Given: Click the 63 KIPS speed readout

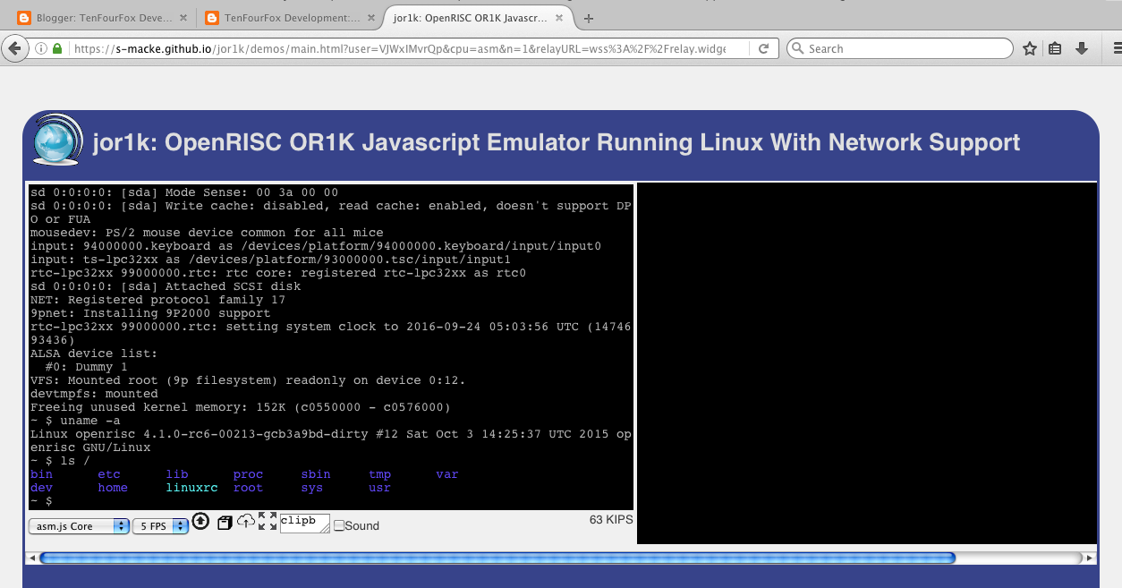Looking at the screenshot, I should click(x=611, y=519).
